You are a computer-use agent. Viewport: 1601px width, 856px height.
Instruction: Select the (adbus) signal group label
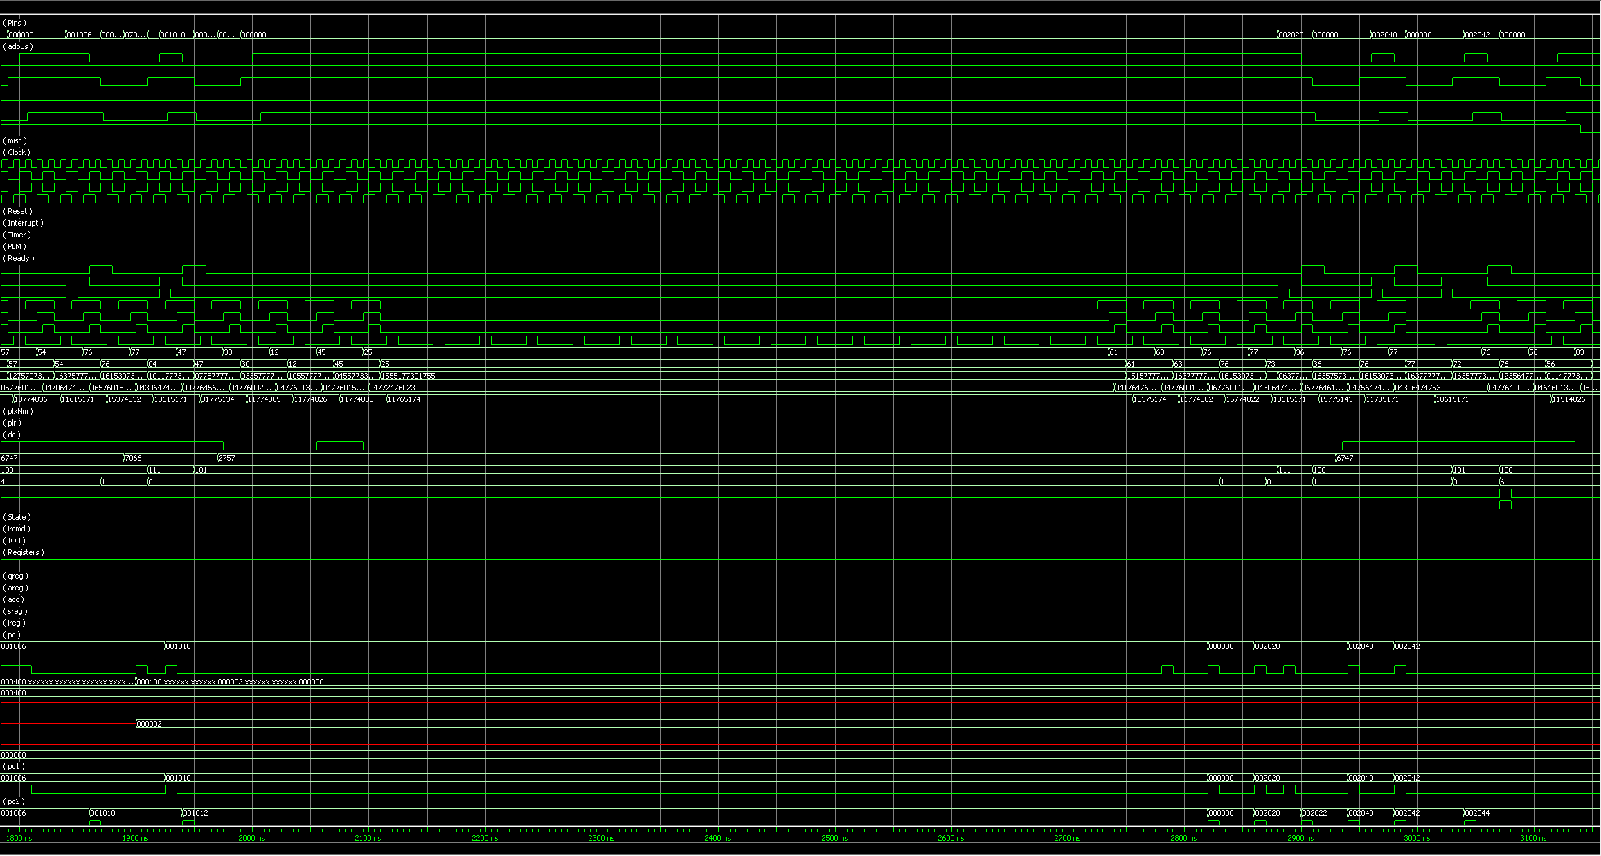[18, 46]
